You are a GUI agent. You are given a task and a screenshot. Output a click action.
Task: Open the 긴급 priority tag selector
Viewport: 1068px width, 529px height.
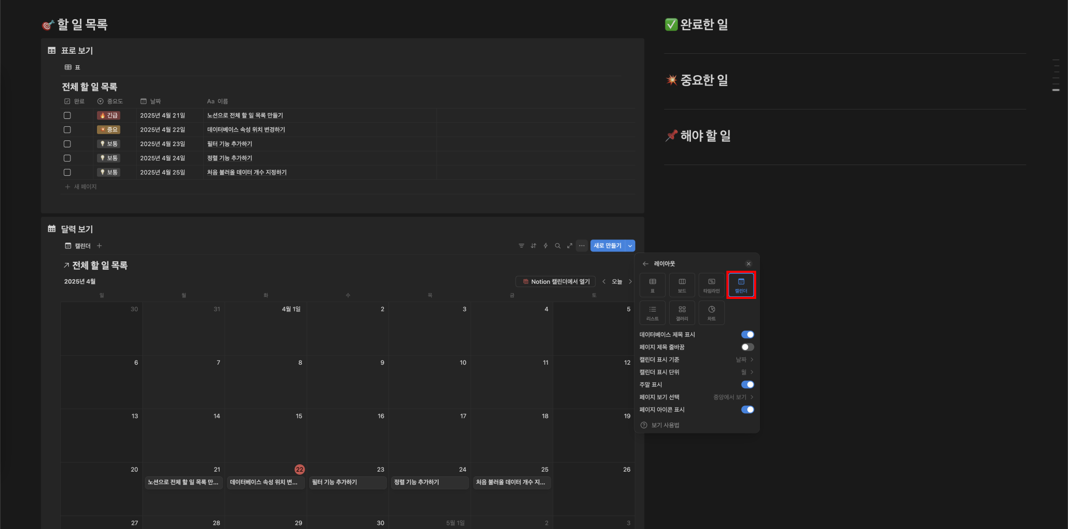click(109, 115)
